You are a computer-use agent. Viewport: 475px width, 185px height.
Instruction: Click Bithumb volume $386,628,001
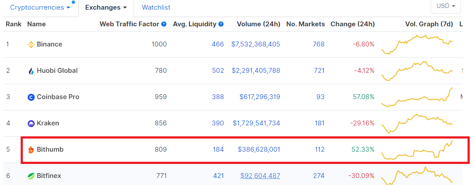pyautogui.click(x=259, y=149)
